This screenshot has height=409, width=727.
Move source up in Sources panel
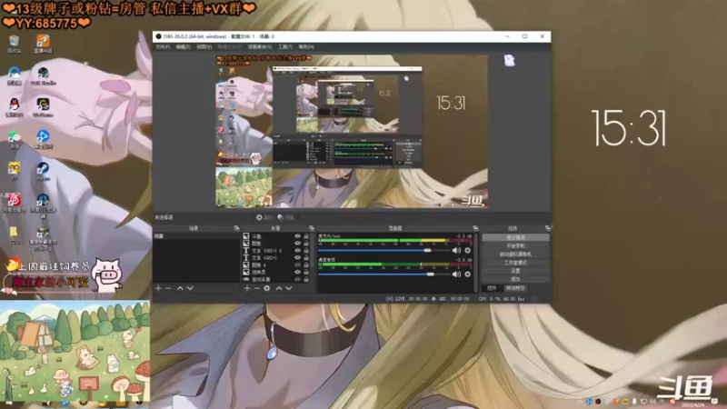pyautogui.click(x=279, y=288)
